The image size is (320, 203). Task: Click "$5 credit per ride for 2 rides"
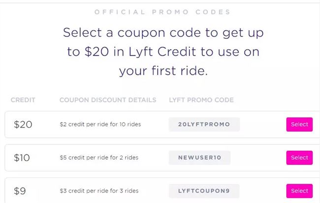tap(98, 158)
